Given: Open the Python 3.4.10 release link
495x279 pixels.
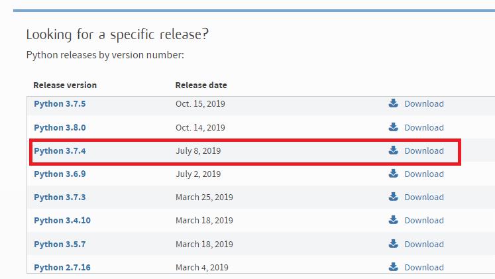Looking at the screenshot, I should coord(62,221).
